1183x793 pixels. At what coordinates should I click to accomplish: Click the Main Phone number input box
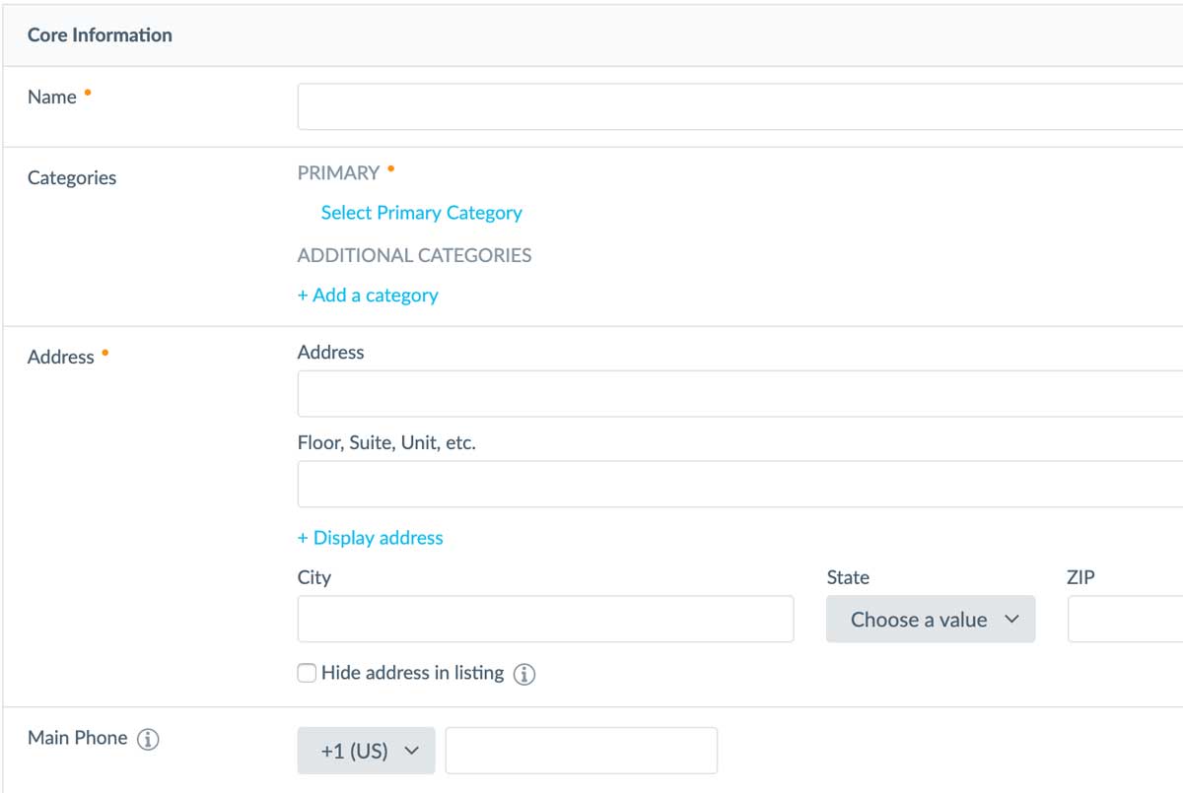[581, 751]
